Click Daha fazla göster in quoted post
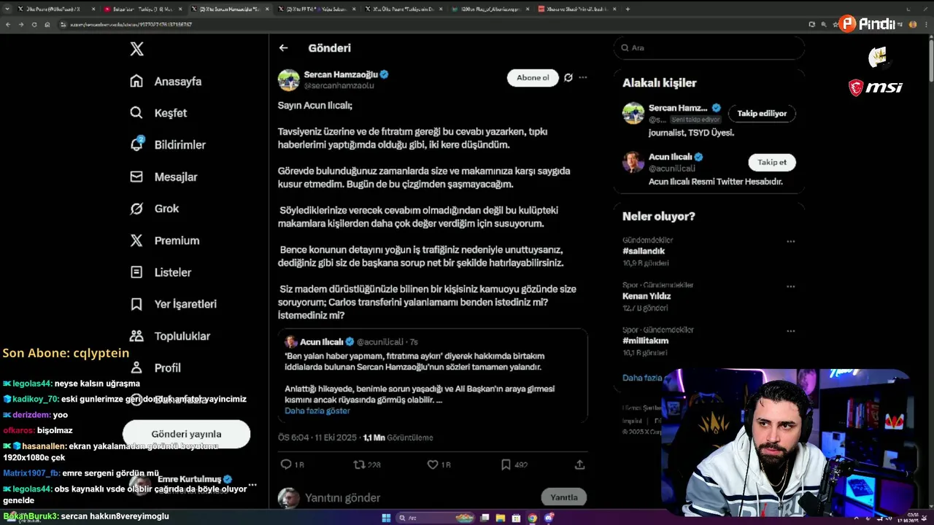The height and width of the screenshot is (525, 934). click(317, 411)
